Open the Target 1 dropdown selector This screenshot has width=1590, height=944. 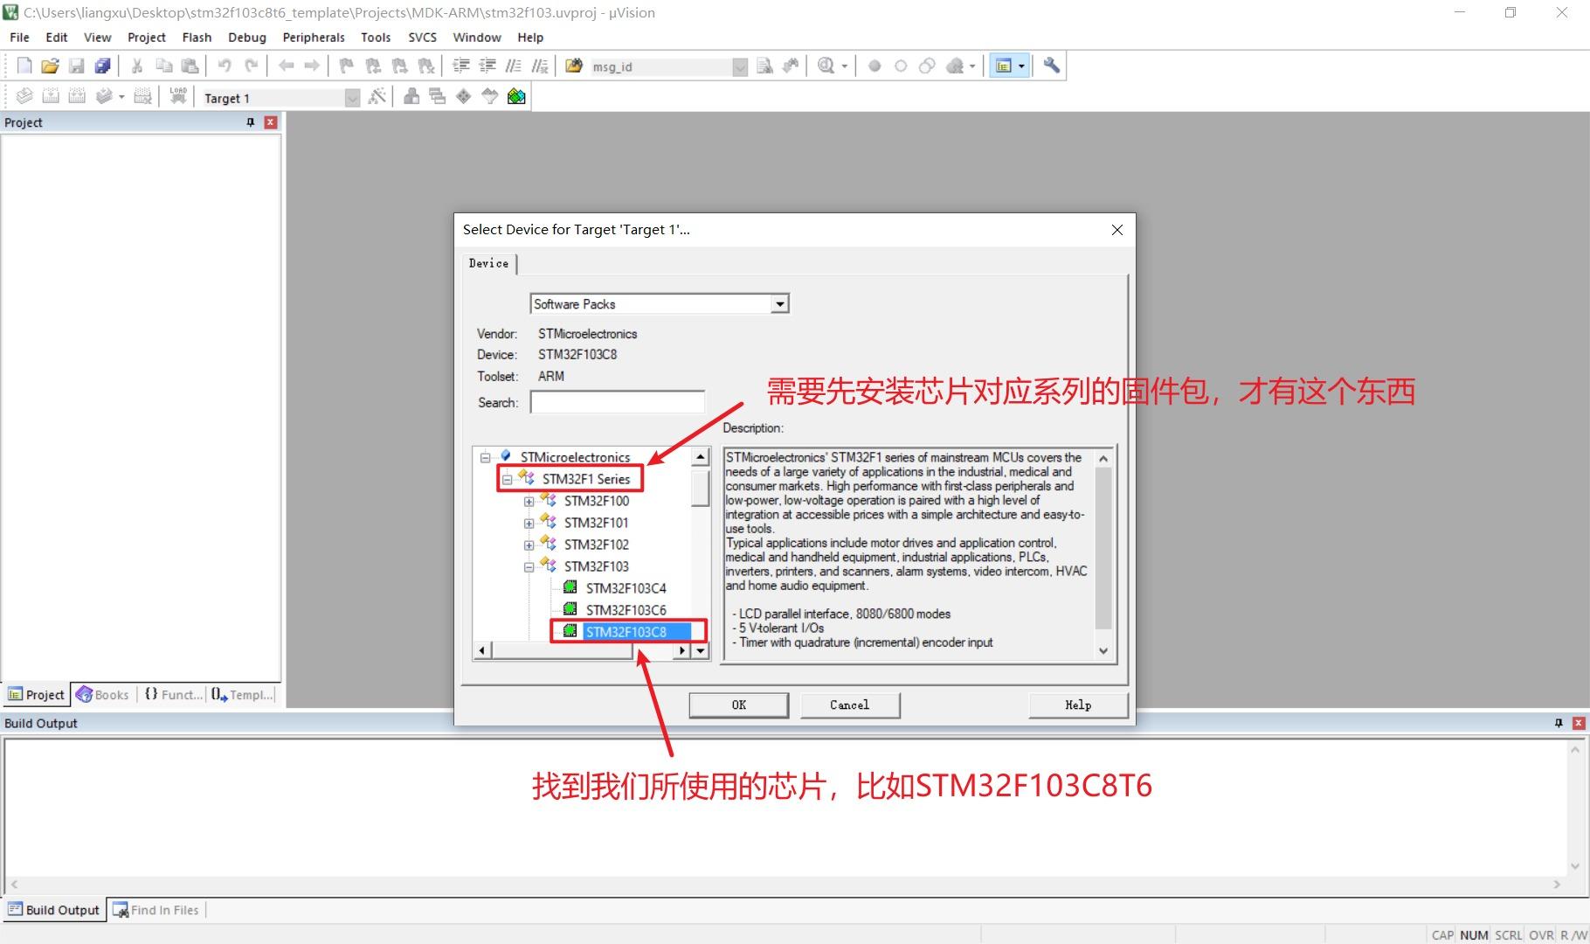tap(352, 97)
